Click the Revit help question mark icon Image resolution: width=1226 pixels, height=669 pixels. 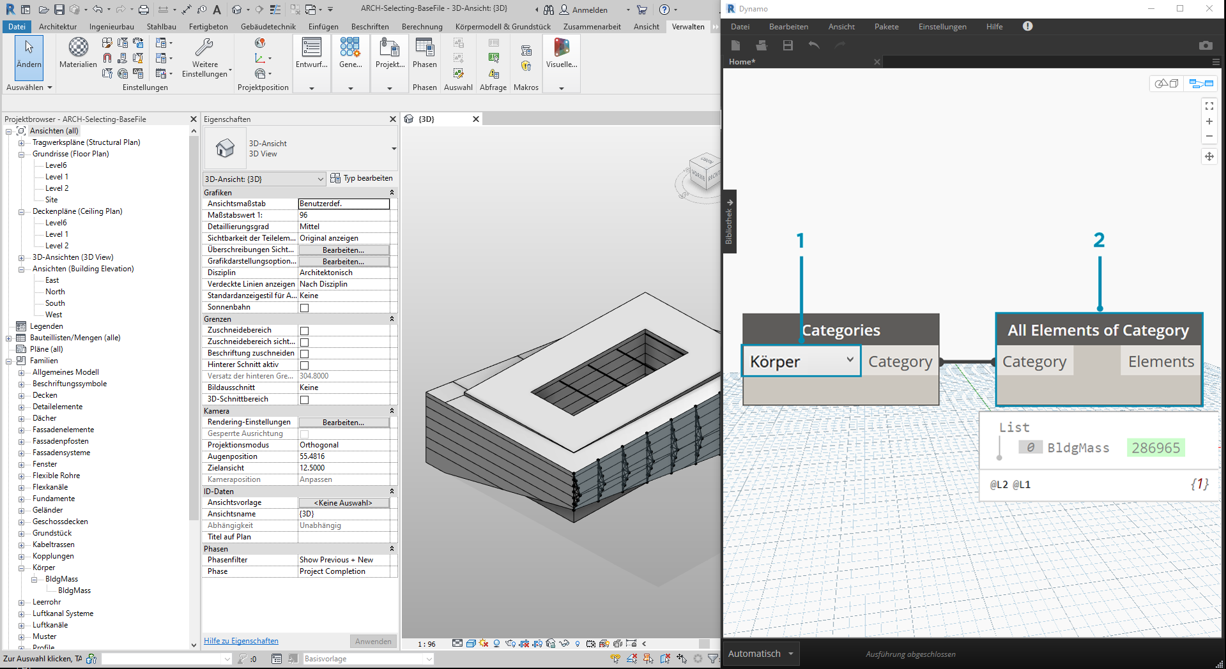coord(664,10)
